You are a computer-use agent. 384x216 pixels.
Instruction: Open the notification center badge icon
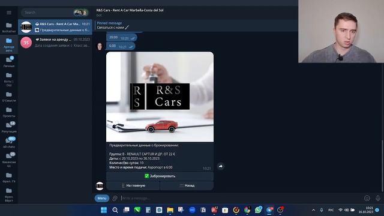pos(377,210)
